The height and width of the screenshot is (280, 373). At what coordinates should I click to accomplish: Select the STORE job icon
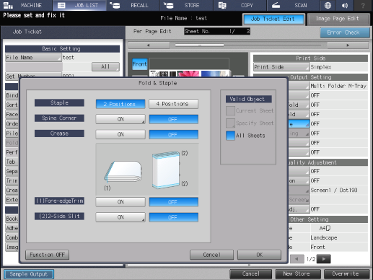168,5
